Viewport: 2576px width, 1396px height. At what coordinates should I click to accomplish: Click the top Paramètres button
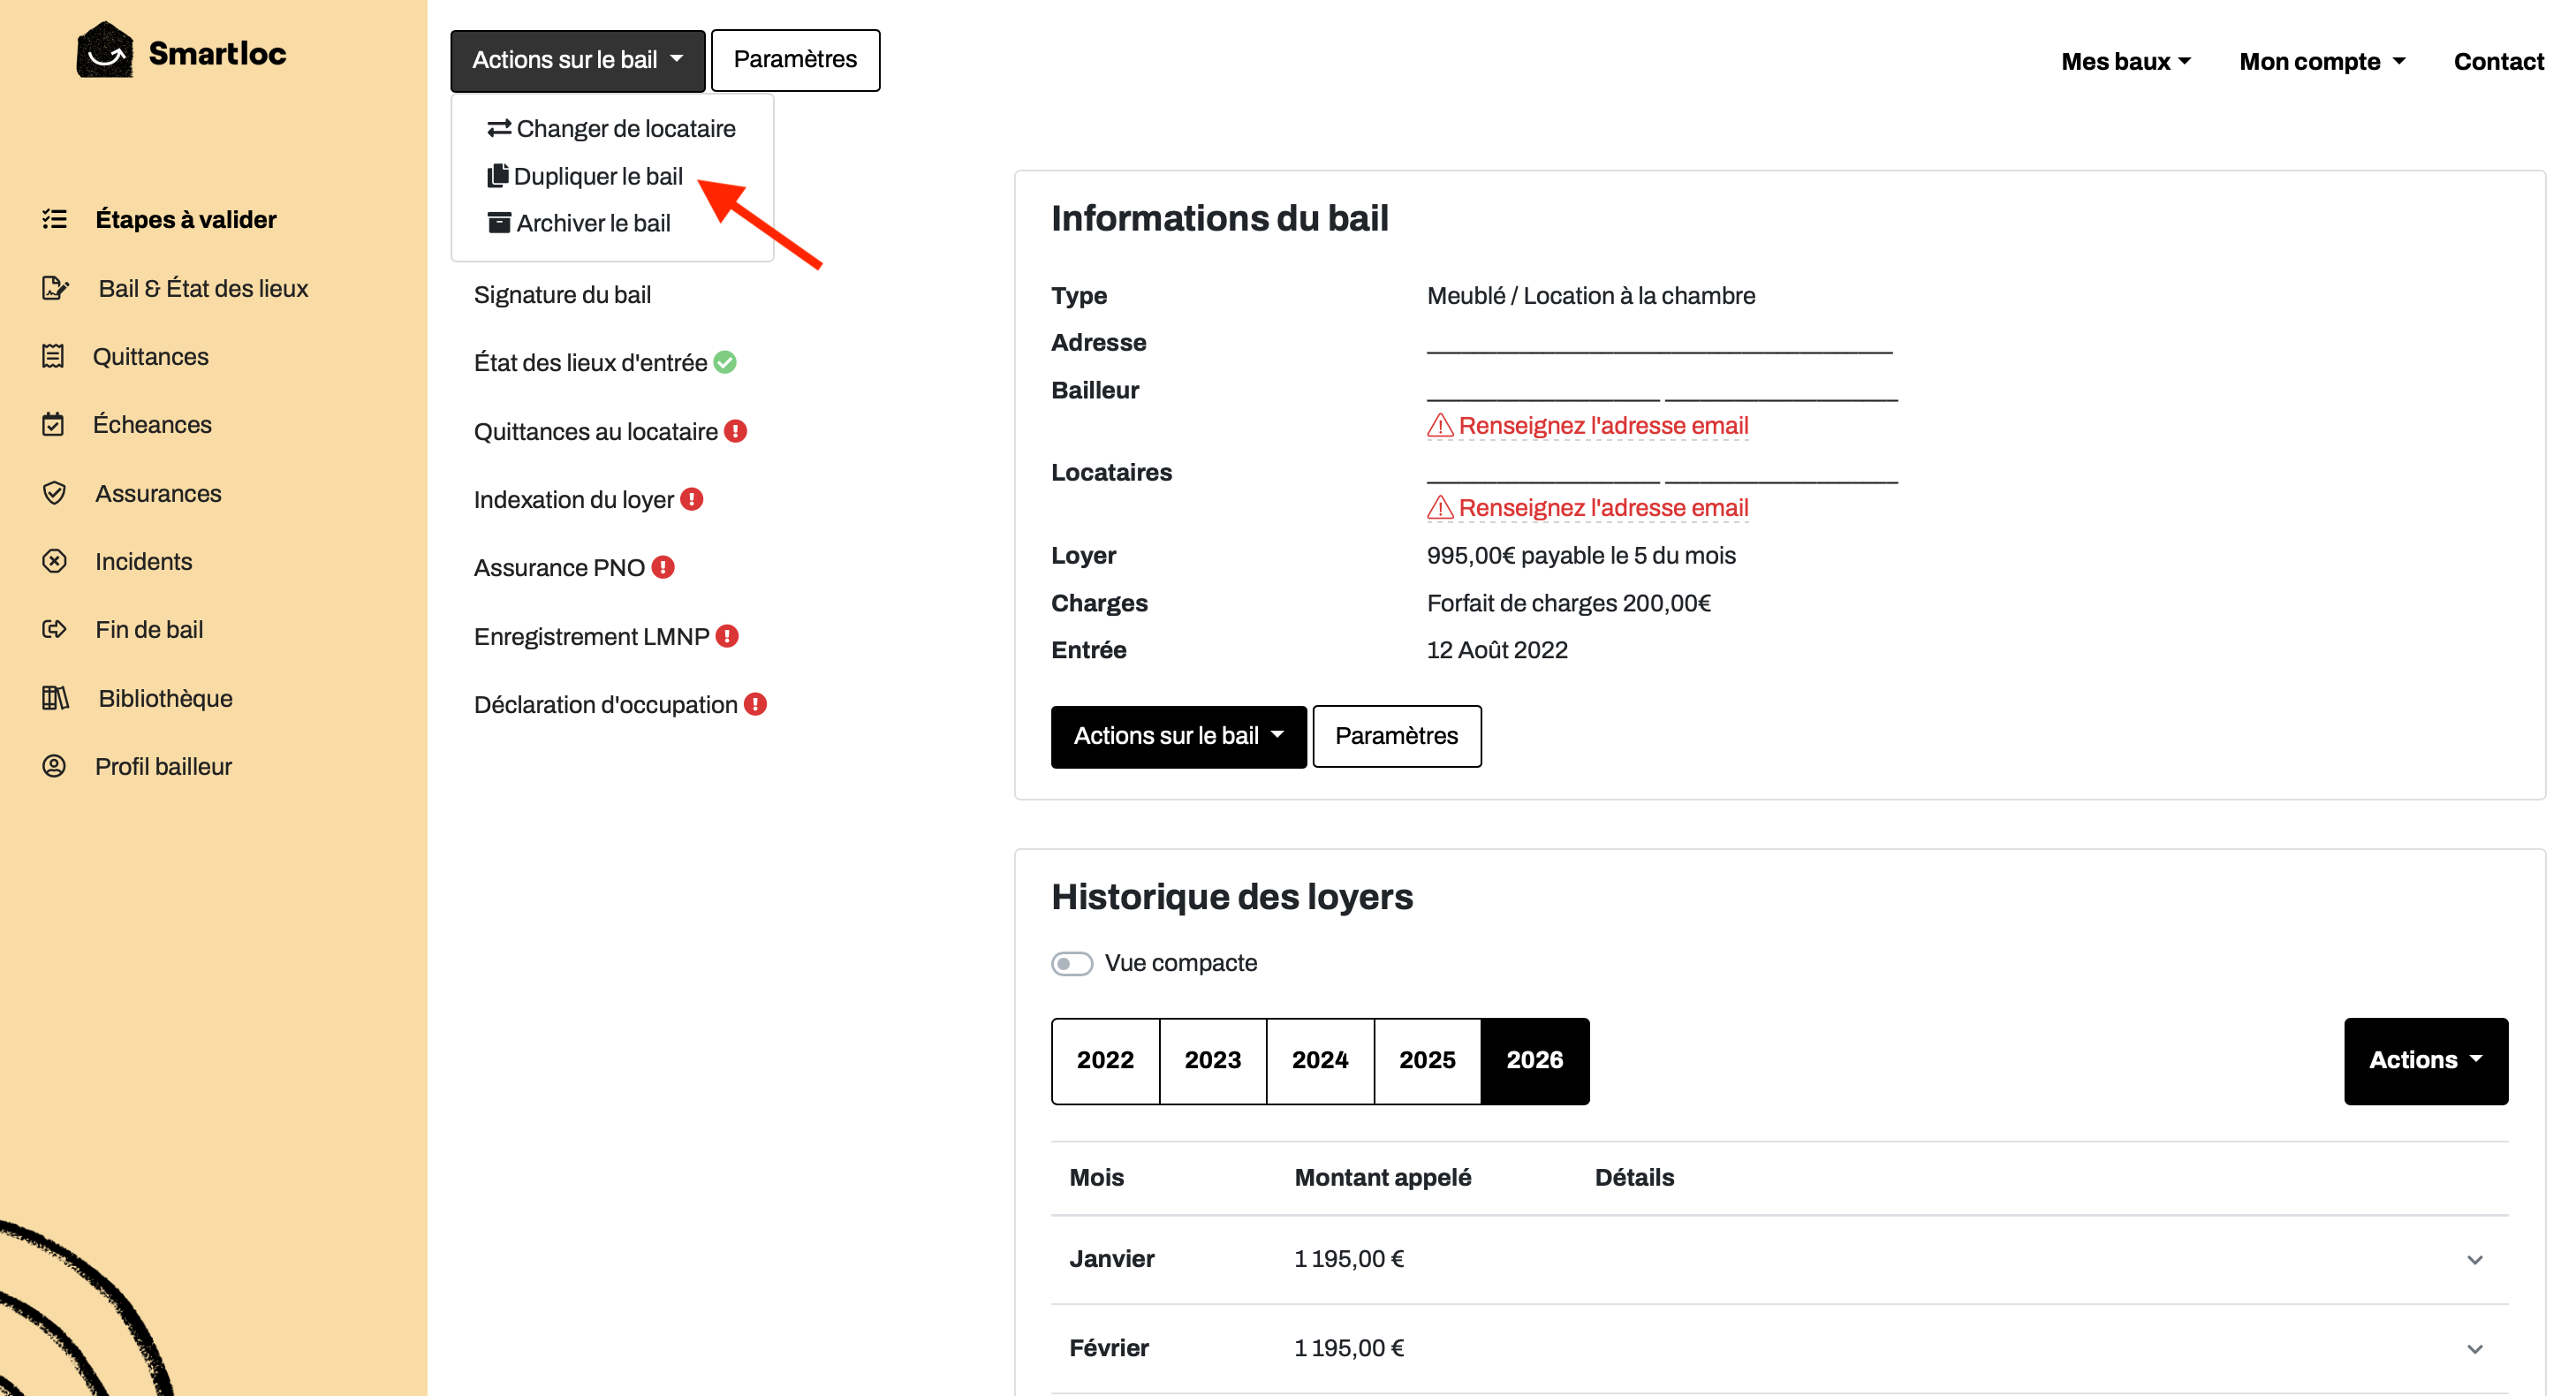(795, 60)
